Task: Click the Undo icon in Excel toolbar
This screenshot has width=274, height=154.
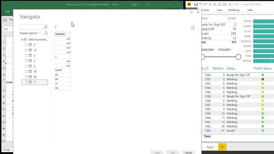Action: tap(11, 20)
